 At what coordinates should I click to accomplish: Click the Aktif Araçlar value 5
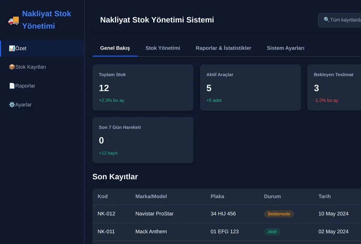pos(209,88)
